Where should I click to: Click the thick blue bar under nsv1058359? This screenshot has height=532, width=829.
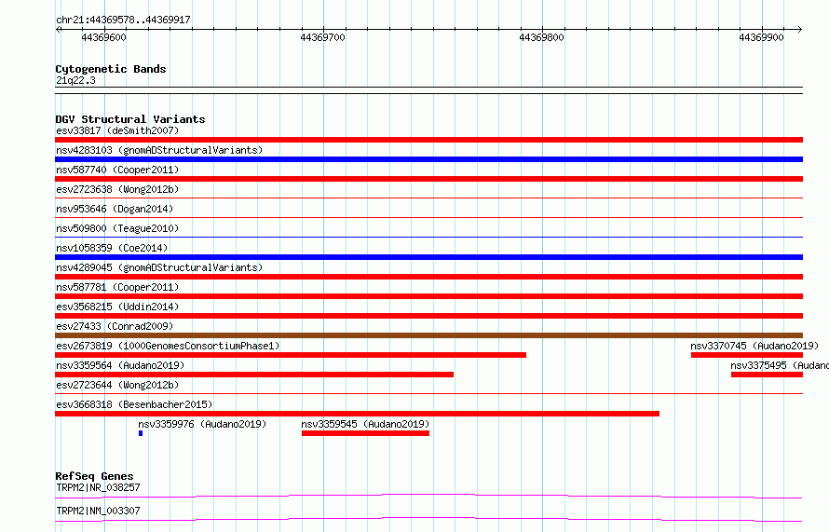point(428,257)
